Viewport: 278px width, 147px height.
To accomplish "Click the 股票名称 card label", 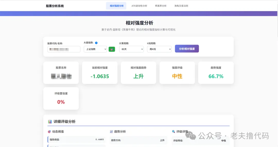I will tap(61, 68).
